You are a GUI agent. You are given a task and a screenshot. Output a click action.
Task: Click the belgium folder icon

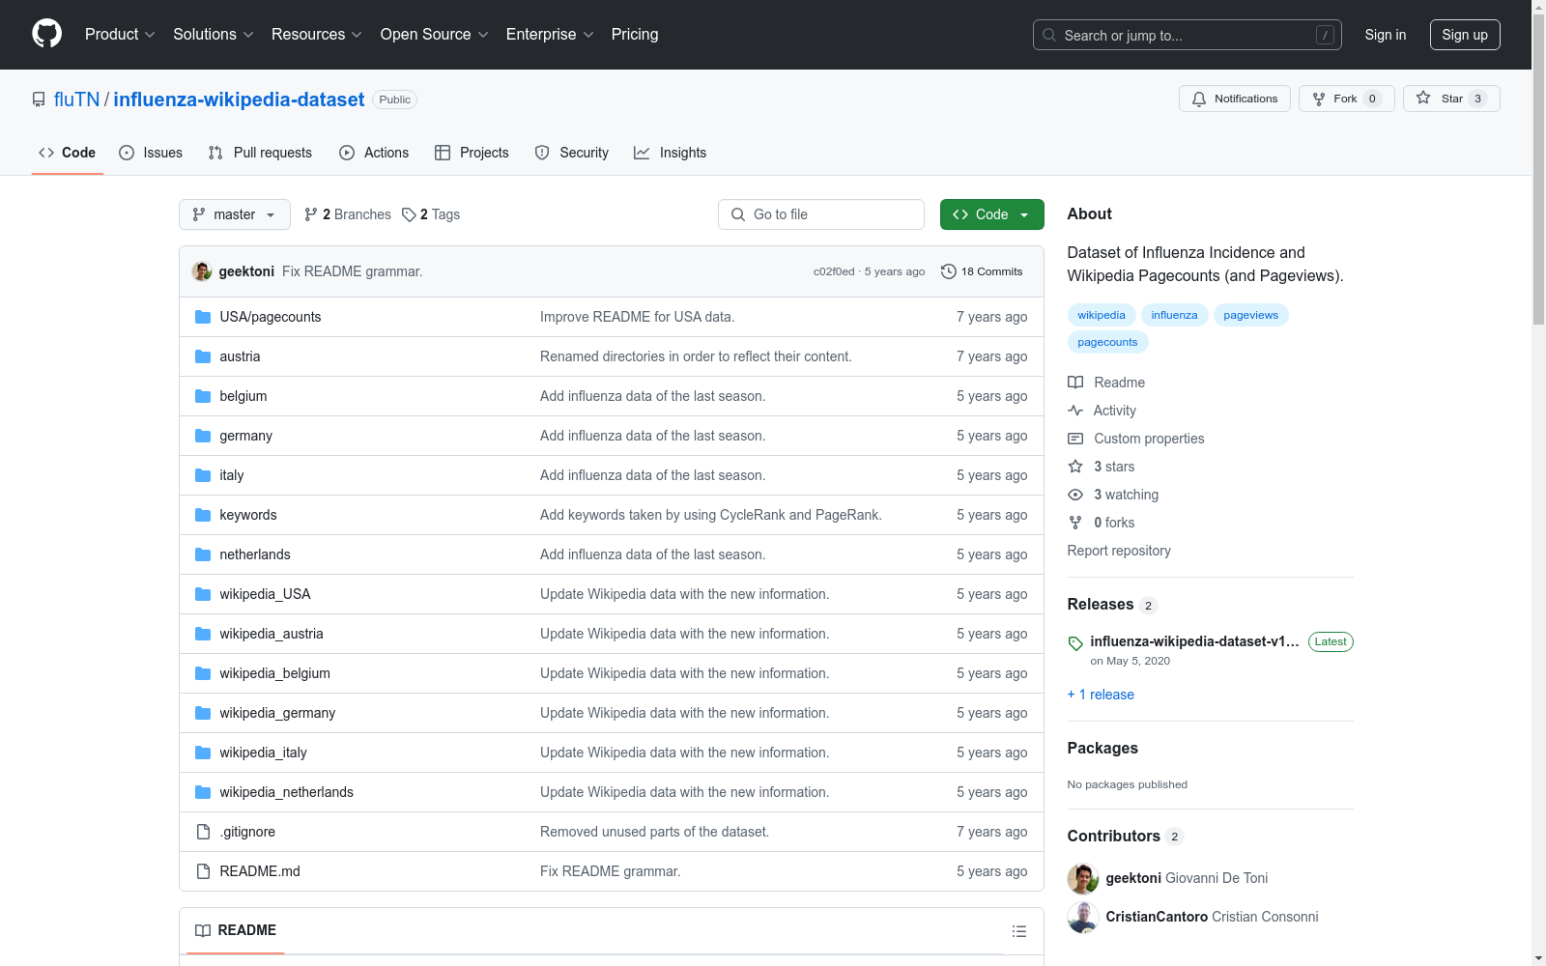point(203,396)
